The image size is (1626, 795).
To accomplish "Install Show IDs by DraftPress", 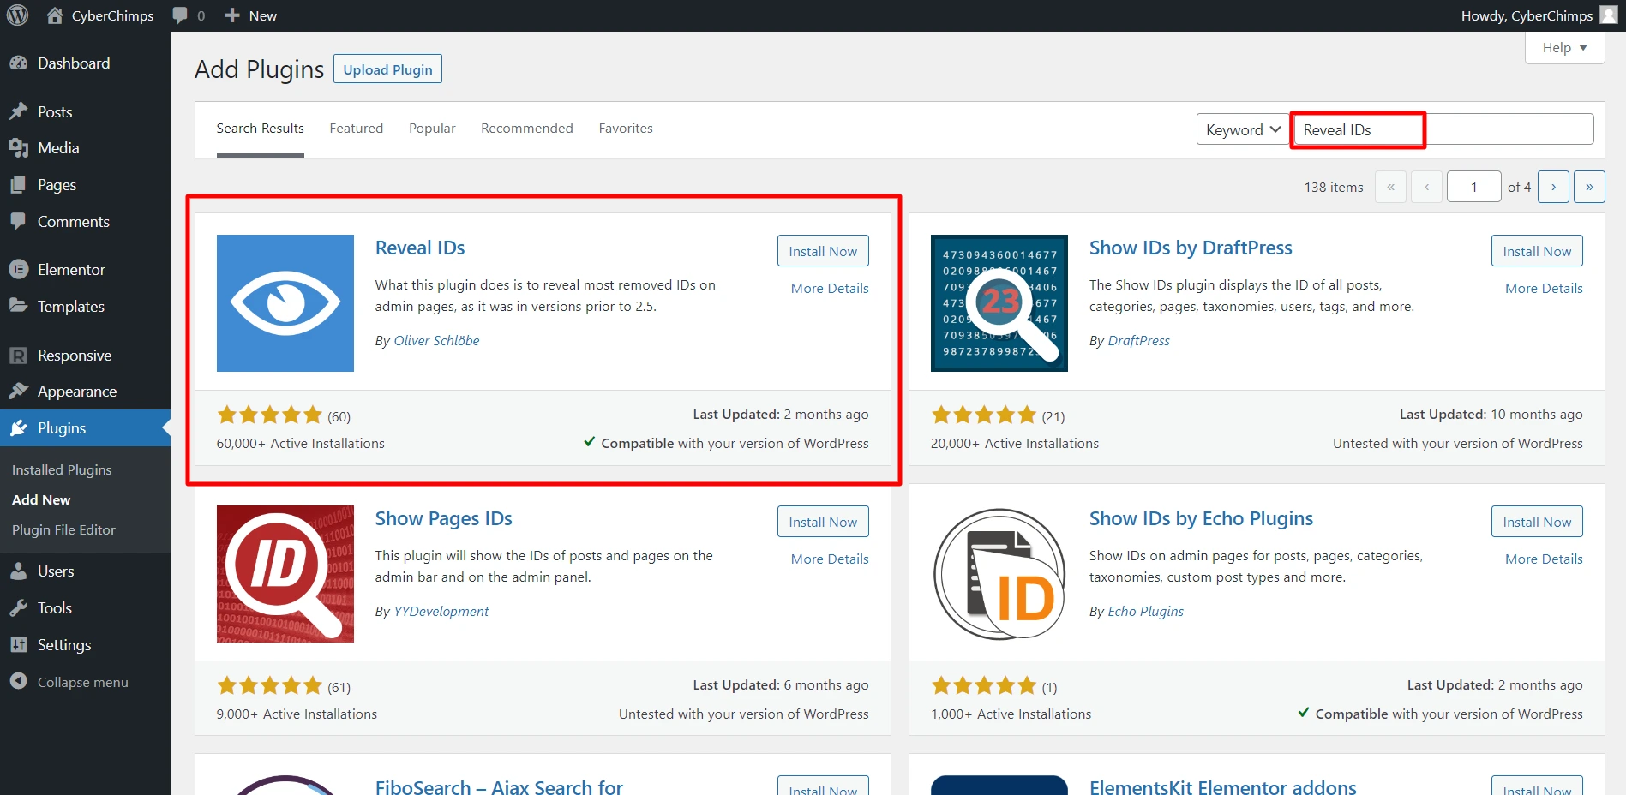I will coord(1537,251).
